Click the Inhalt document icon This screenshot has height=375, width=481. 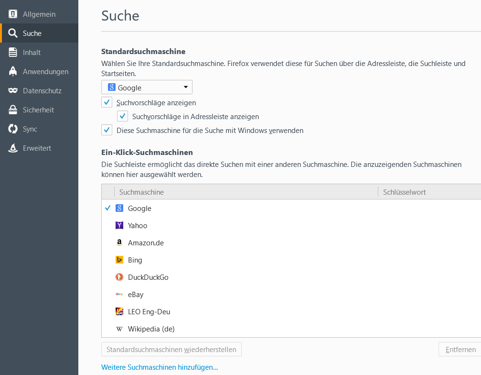13,53
